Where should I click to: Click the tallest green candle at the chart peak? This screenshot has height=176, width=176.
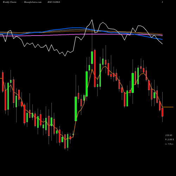click(92, 57)
